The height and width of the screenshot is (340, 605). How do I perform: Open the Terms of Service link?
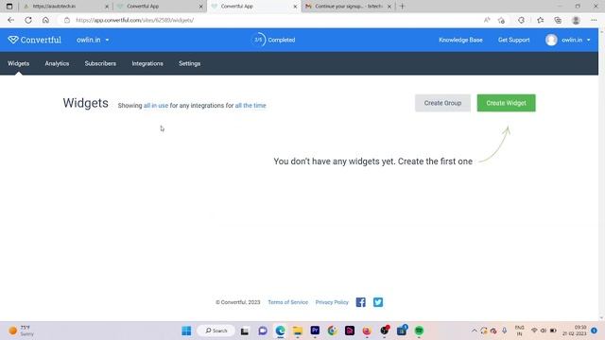pos(287,302)
